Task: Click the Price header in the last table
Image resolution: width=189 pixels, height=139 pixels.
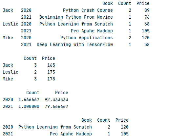Action: pos(122,120)
